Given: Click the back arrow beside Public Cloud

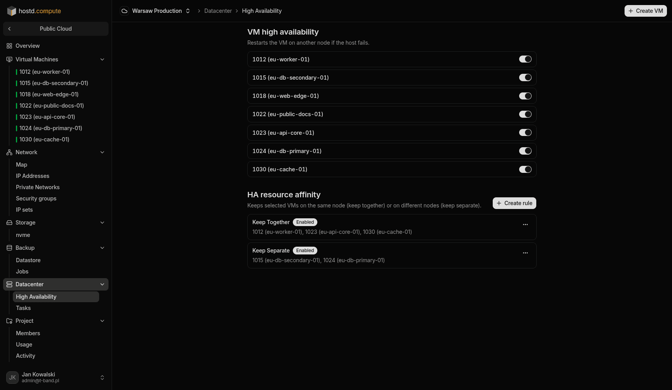Looking at the screenshot, I should pos(9,29).
